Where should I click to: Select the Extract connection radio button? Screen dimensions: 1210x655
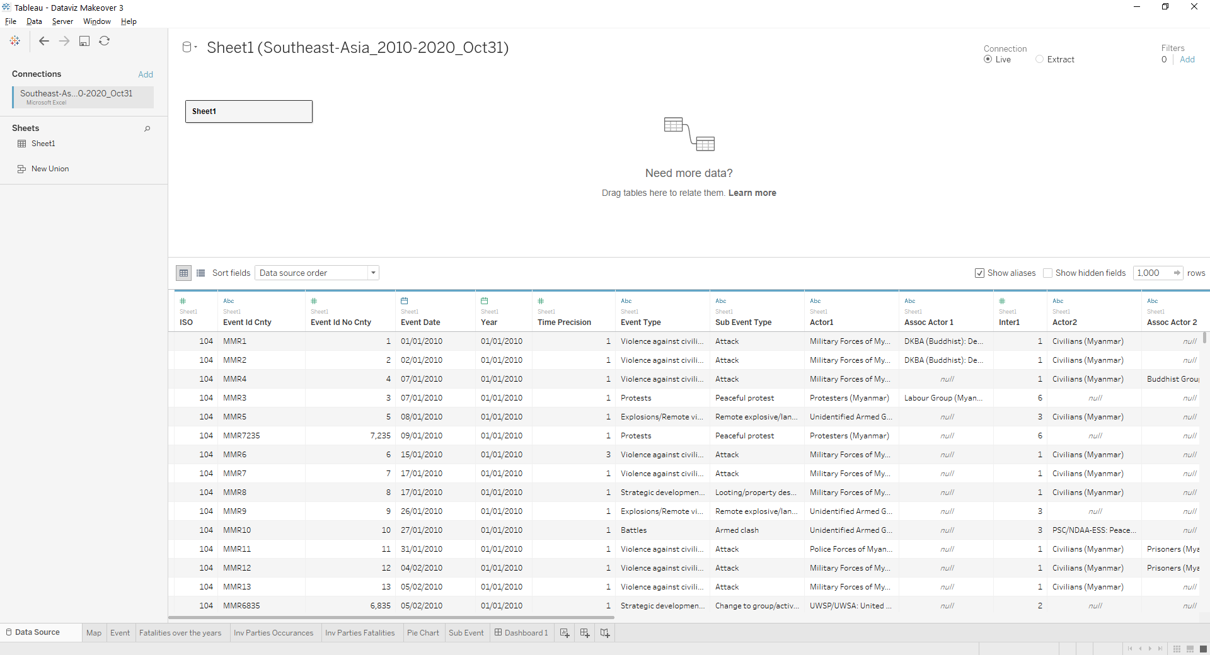[x=1040, y=59]
